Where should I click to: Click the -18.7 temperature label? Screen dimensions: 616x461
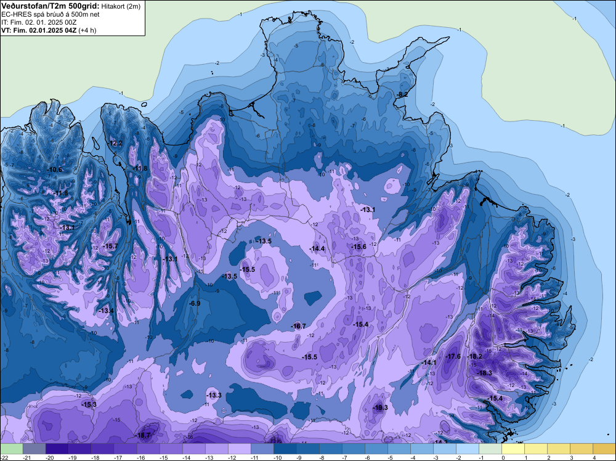pos(142,436)
